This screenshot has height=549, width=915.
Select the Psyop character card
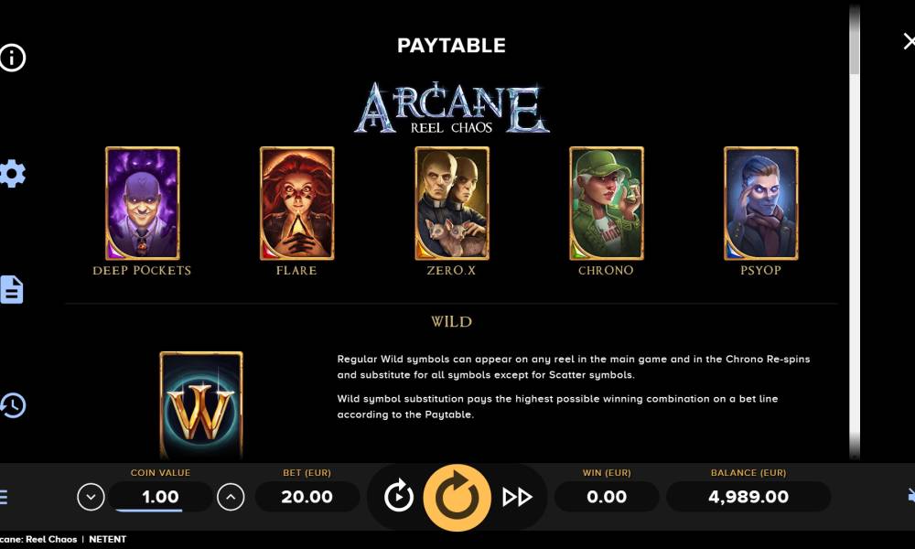tap(761, 203)
